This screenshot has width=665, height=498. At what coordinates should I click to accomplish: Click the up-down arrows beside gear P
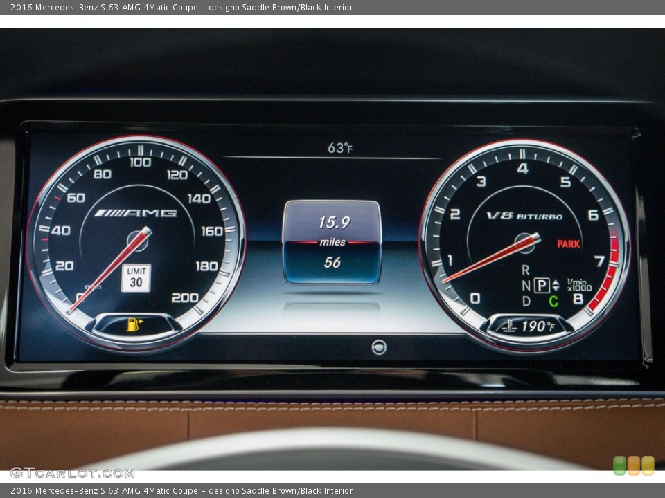[x=556, y=286]
